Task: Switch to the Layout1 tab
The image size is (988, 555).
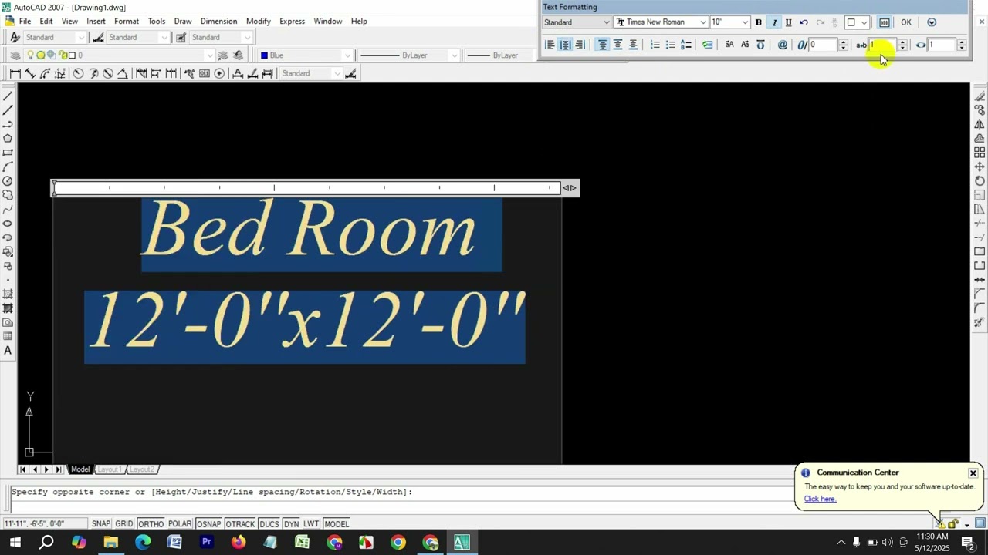Action: (109, 469)
